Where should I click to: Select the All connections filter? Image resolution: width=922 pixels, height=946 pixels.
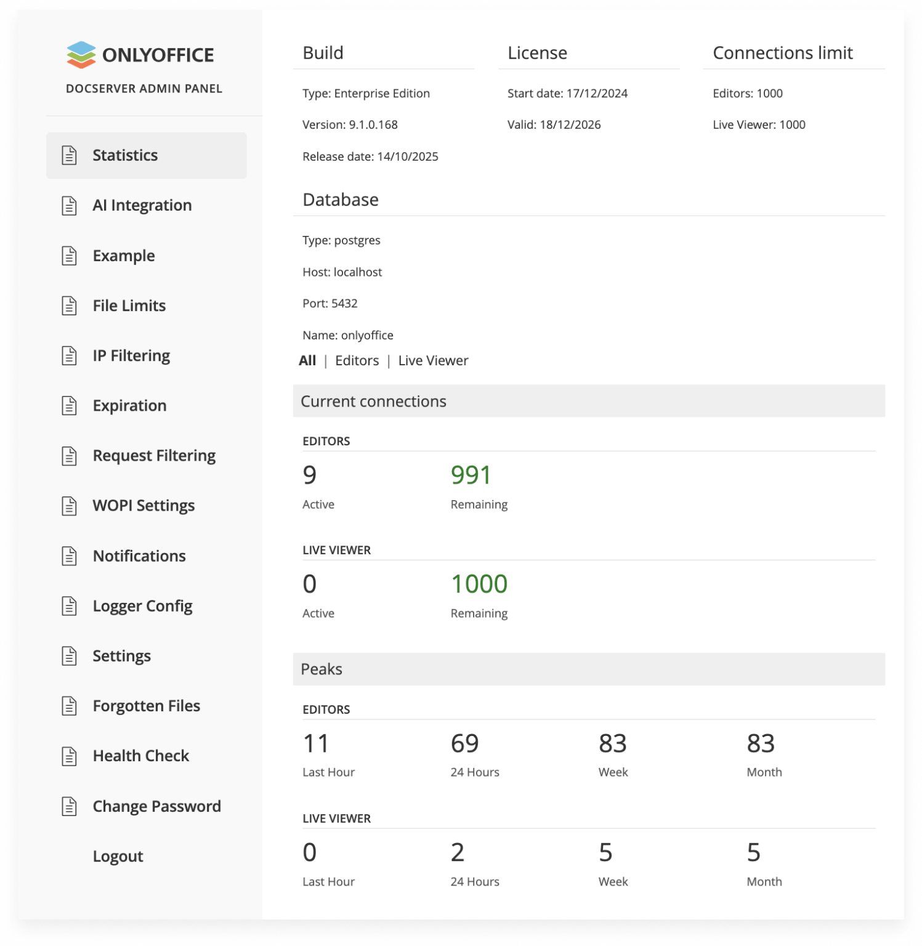click(x=307, y=360)
